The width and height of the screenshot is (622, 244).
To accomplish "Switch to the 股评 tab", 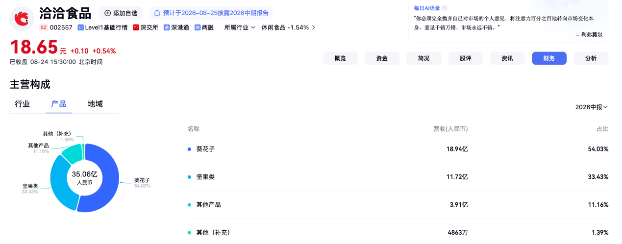I will [x=466, y=58].
